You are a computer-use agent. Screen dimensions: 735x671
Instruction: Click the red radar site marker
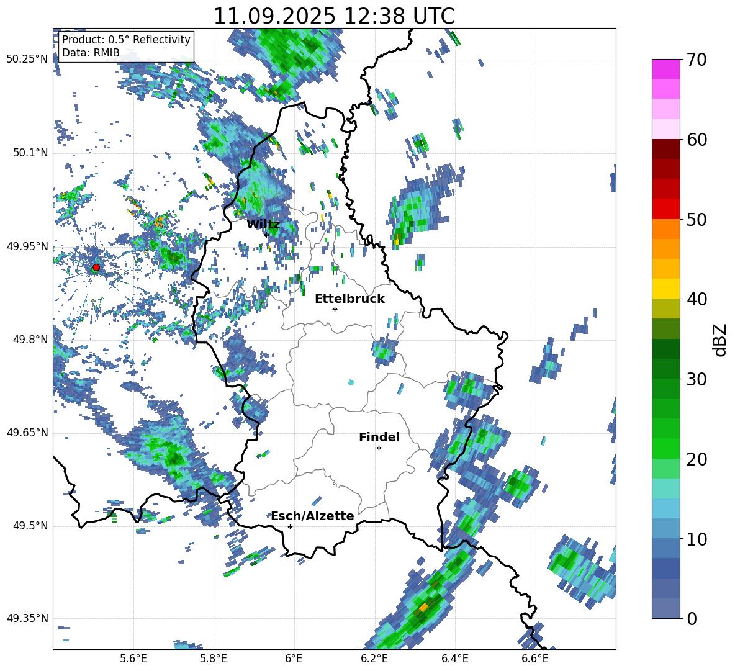(x=96, y=268)
